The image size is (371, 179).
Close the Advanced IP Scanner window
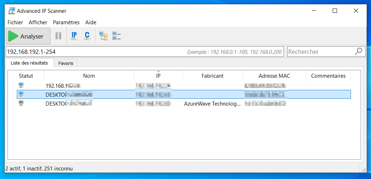[x=356, y=11]
